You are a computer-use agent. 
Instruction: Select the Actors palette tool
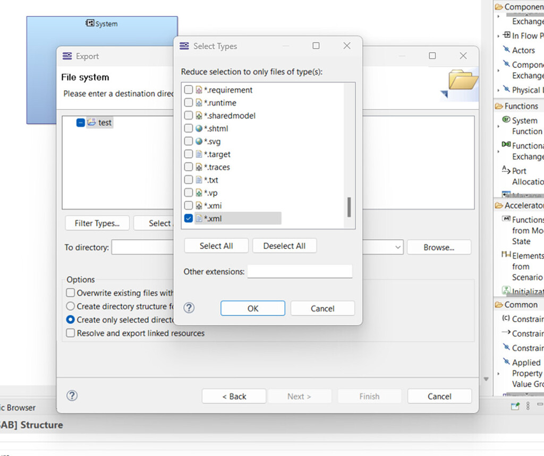523,50
